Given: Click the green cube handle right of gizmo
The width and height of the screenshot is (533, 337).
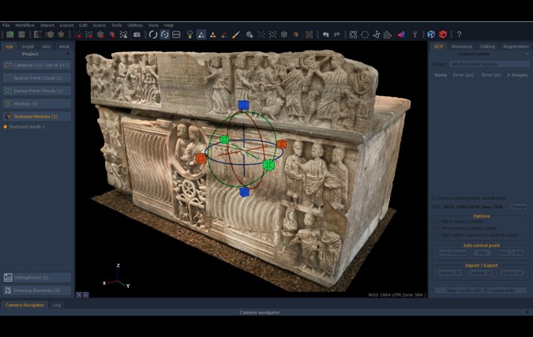Looking at the screenshot, I should (268, 165).
